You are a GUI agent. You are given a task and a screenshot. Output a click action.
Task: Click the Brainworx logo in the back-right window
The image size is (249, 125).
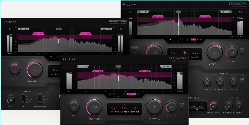pyautogui.click(x=237, y=3)
